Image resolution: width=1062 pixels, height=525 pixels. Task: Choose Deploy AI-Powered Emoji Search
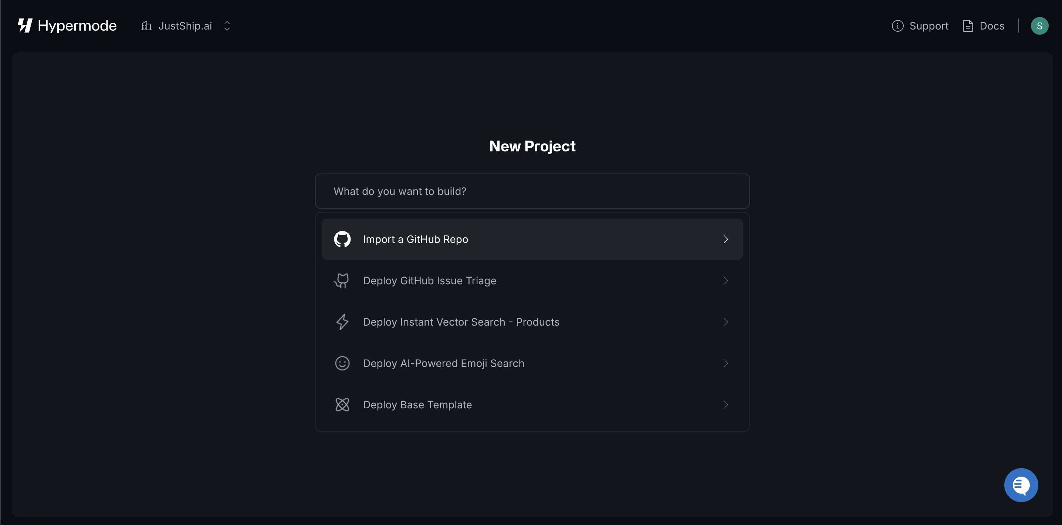[x=443, y=363]
